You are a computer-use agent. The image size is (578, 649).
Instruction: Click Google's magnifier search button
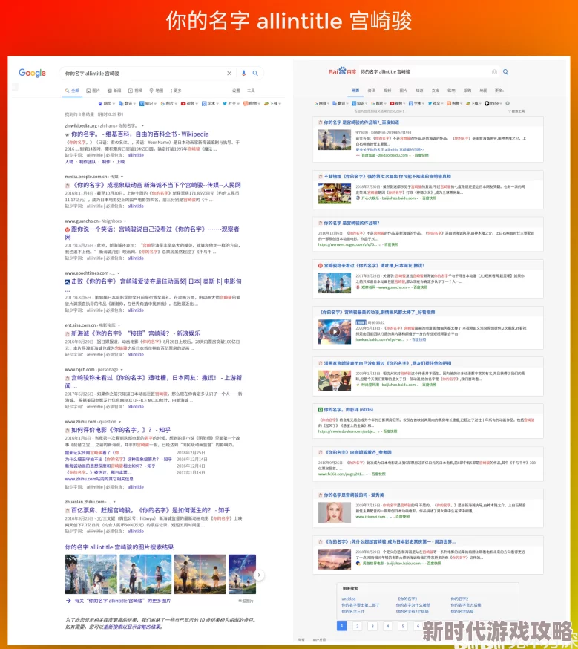point(255,74)
